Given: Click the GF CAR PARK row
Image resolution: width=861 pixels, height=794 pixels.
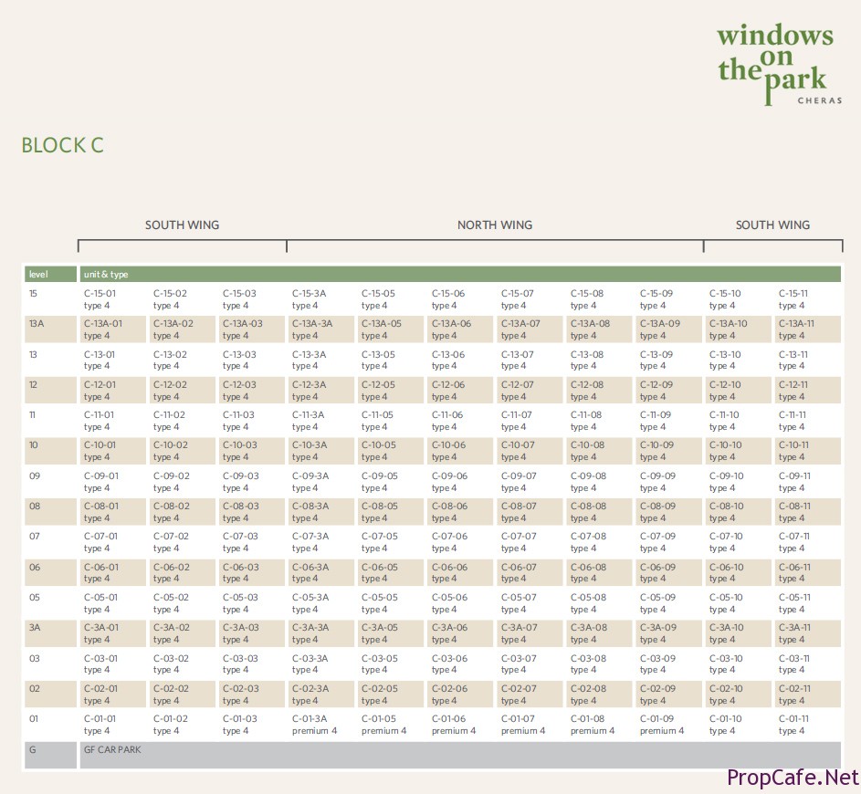Looking at the screenshot, I should [459, 755].
